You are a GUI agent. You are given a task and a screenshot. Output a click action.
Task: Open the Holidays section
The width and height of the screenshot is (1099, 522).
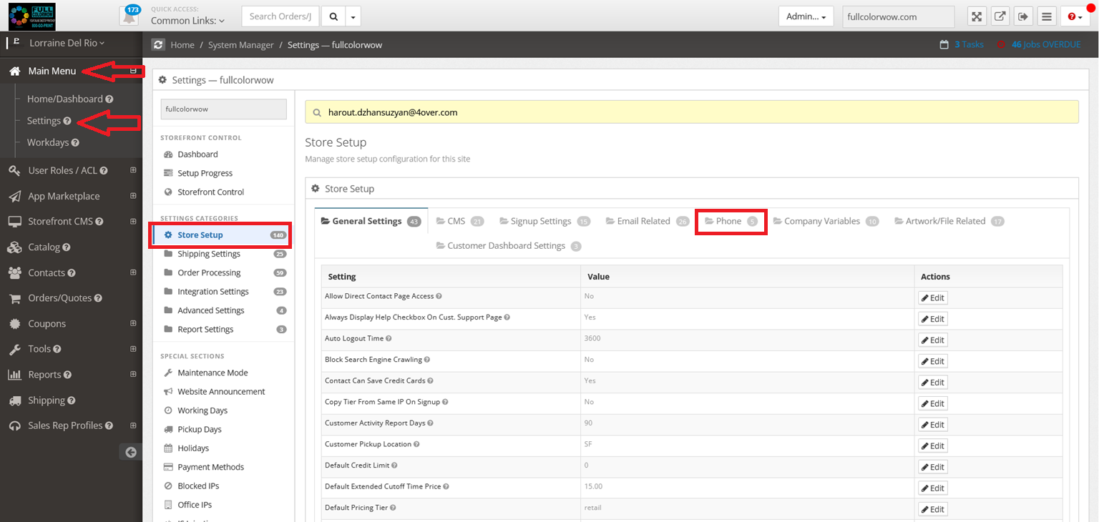tap(193, 448)
